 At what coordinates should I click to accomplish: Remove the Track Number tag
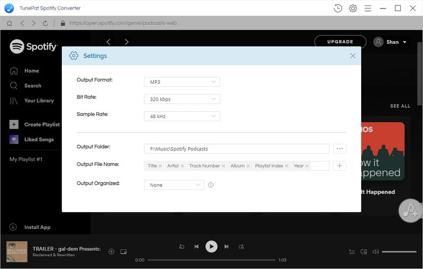pos(223,166)
